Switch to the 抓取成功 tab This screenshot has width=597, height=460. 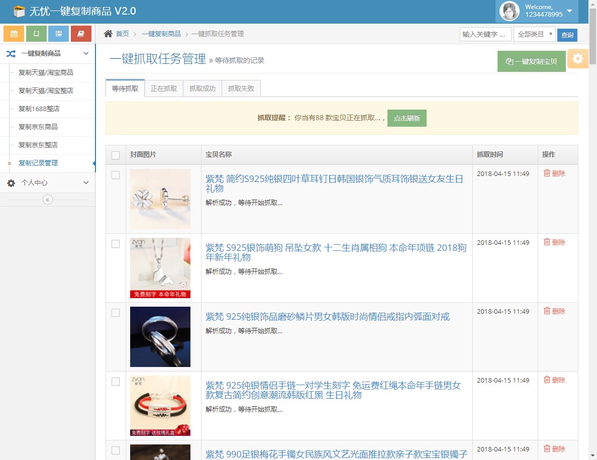[202, 88]
